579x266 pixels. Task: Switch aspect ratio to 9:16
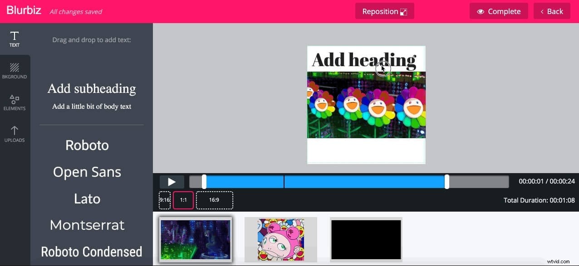(165, 200)
